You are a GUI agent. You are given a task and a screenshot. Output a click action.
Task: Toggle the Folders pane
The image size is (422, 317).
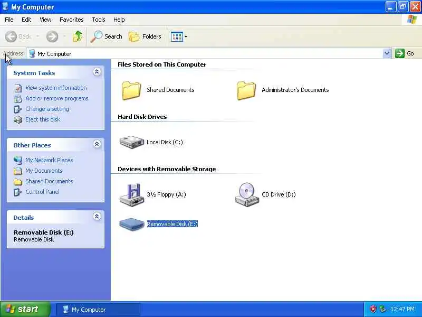145,36
